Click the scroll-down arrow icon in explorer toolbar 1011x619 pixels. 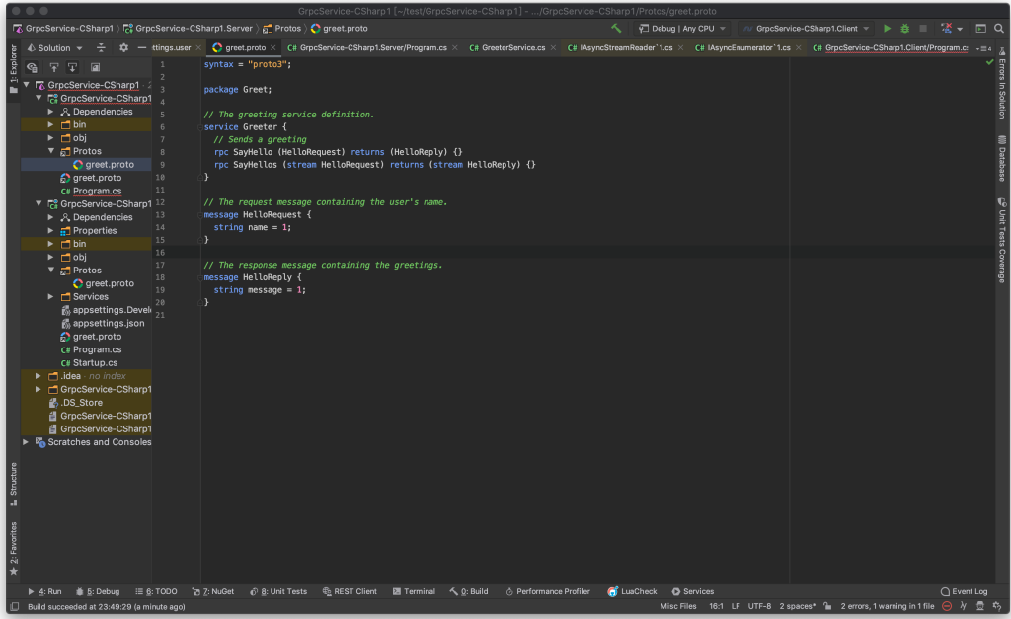pyautogui.click(x=72, y=67)
